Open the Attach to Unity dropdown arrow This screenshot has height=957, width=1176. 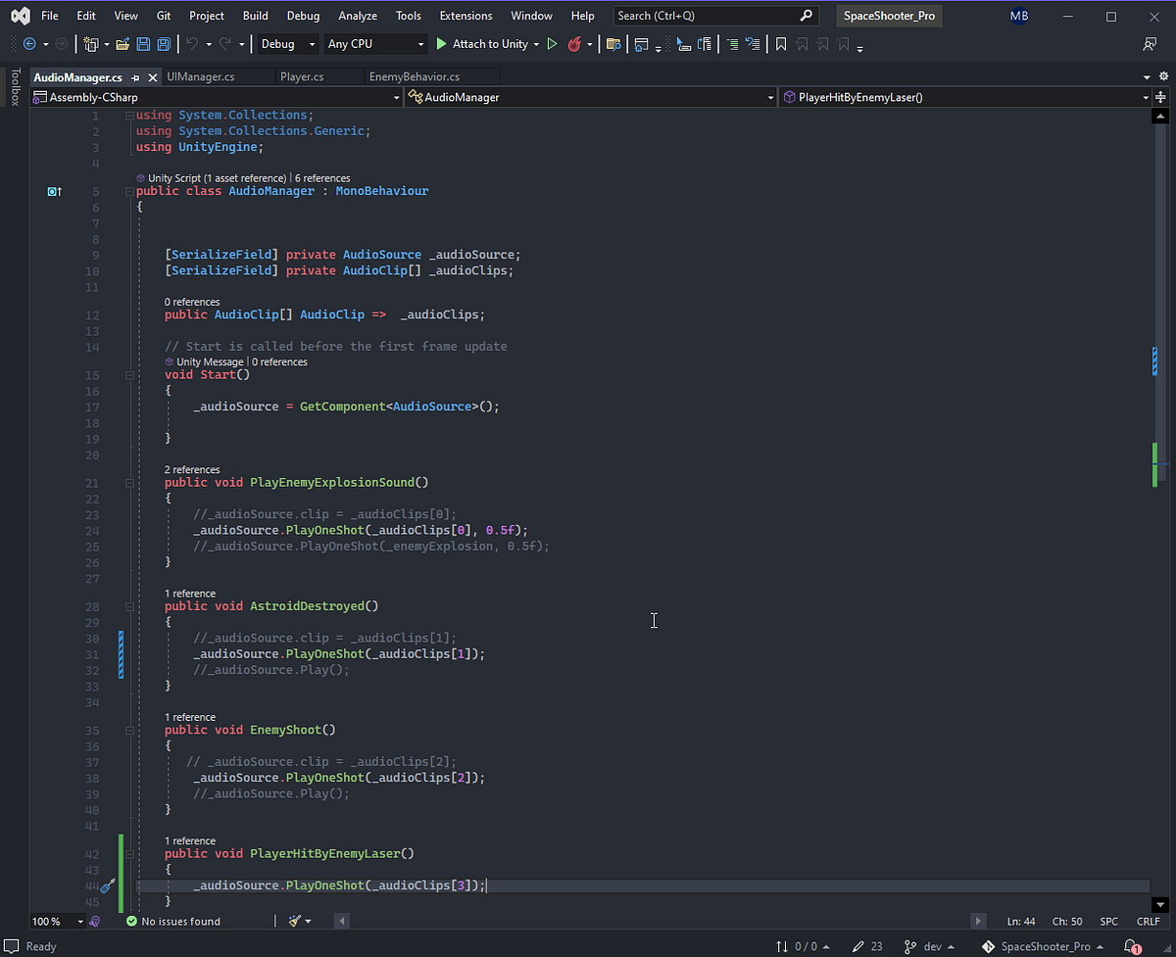click(x=536, y=44)
